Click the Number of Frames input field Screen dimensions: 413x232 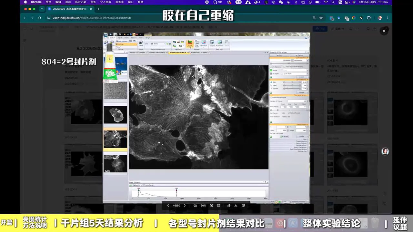297,101
